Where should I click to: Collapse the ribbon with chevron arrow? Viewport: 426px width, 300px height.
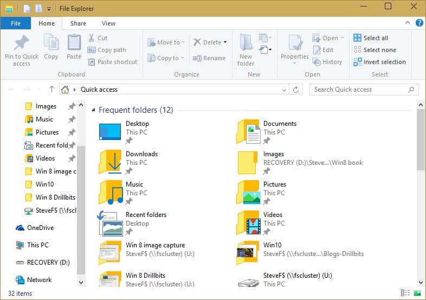(x=408, y=23)
